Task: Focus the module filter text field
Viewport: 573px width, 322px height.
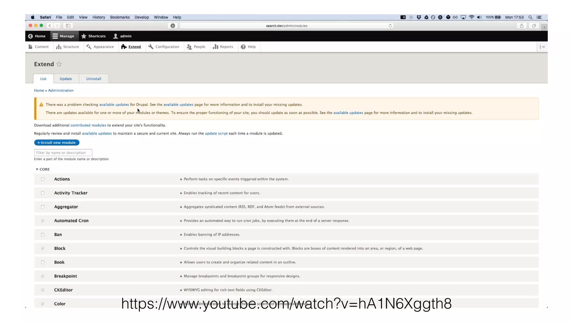Action: [x=63, y=153]
